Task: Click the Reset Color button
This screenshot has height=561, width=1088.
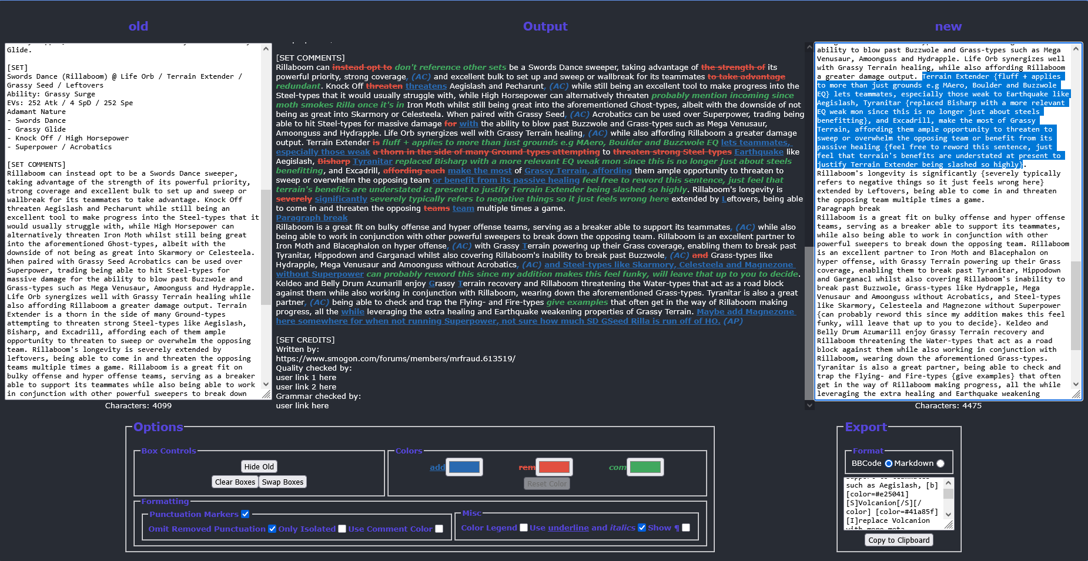Action: (x=547, y=483)
